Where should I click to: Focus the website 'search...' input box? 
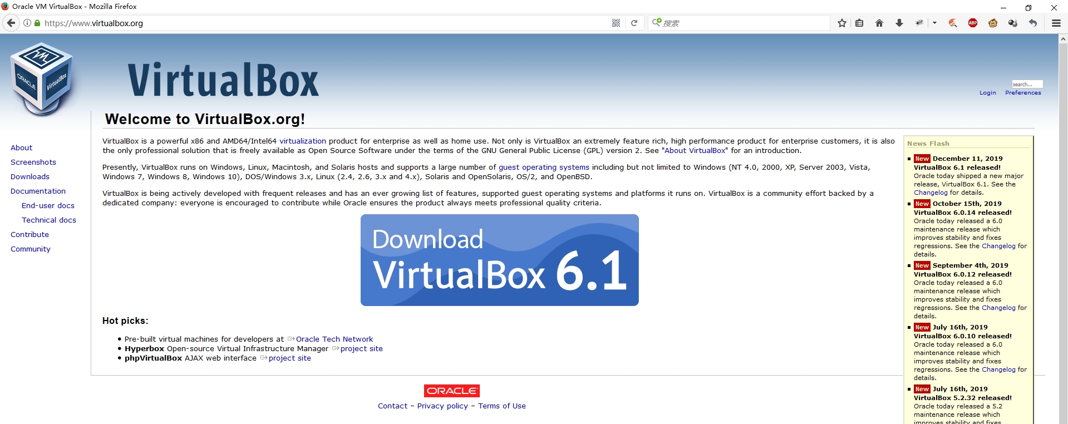click(1027, 84)
